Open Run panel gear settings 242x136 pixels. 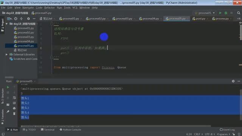pyautogui.click(x=233, y=81)
